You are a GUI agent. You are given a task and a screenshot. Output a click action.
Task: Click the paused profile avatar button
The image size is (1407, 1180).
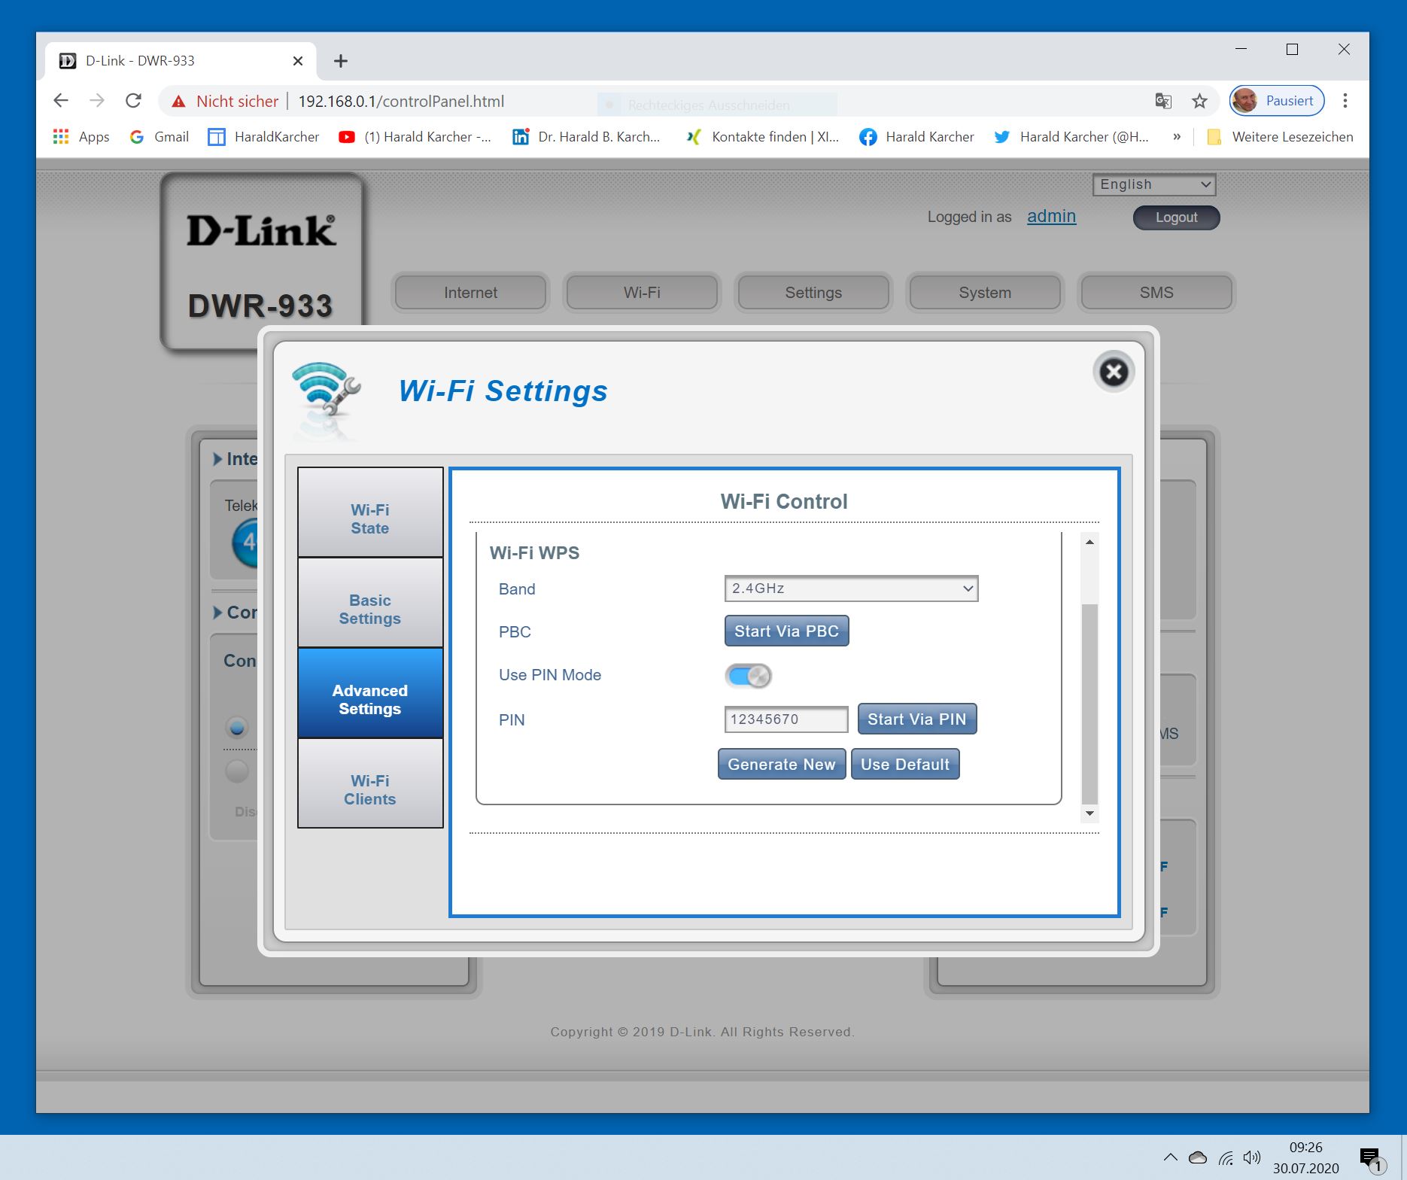pos(1277,101)
